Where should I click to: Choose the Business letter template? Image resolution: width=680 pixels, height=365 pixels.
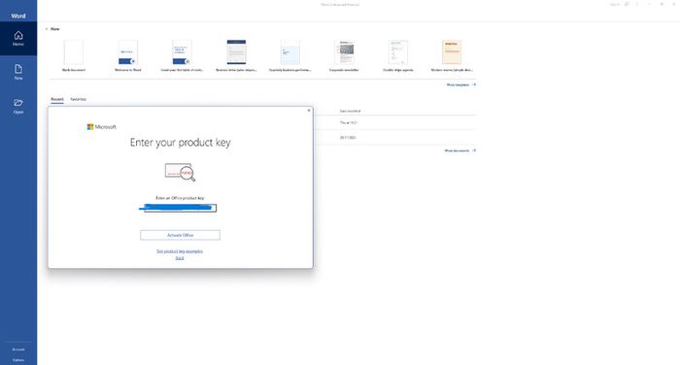coord(236,55)
